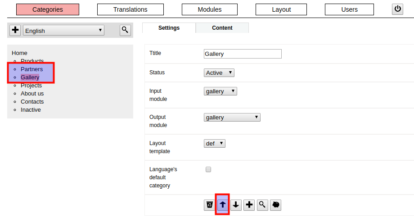The height and width of the screenshot is (218, 414).
Task: Click the plus button beside English dropdown
Action: tap(15, 30)
